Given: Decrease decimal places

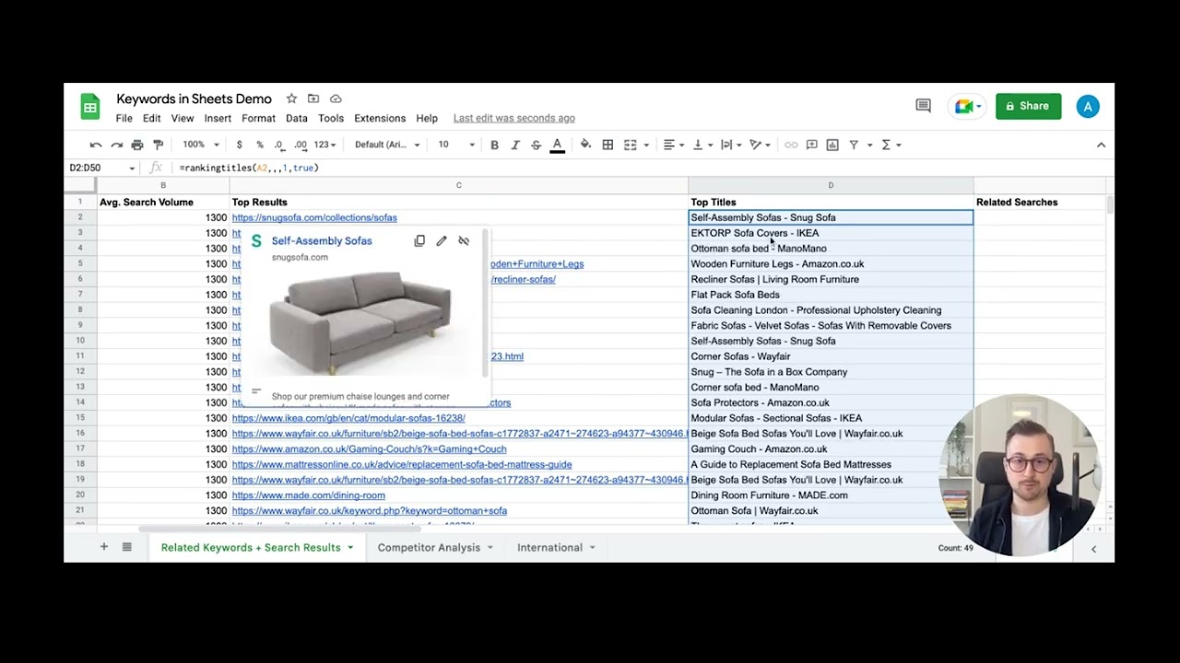Looking at the screenshot, I should tap(279, 145).
